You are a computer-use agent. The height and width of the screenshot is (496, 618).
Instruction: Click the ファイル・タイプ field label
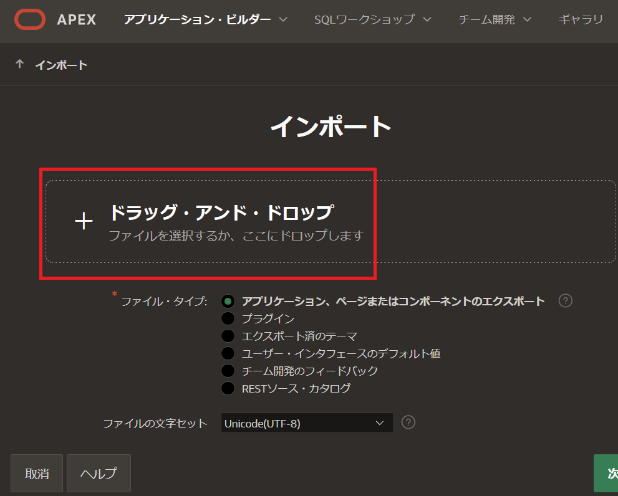tap(164, 302)
